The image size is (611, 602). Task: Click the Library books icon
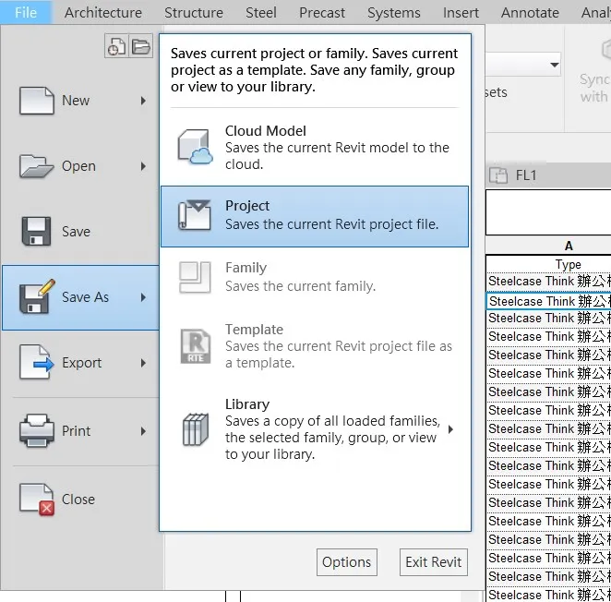(x=196, y=429)
